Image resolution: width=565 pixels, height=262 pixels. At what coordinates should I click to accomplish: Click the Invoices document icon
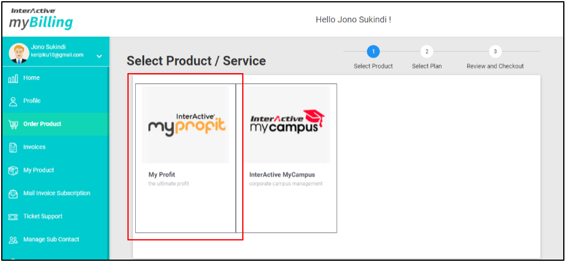pos(13,147)
